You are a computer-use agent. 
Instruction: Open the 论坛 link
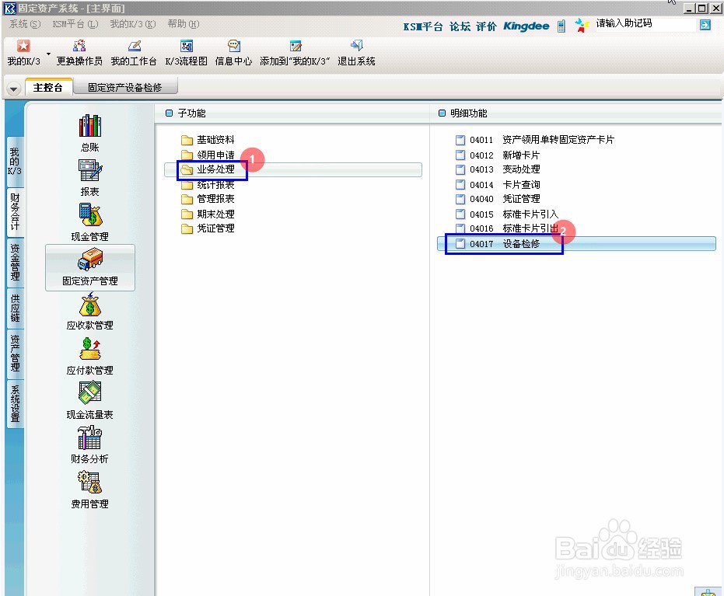click(460, 26)
